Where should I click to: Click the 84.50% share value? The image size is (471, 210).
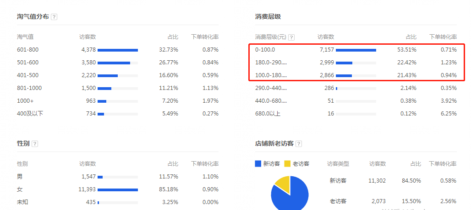pos(411,181)
